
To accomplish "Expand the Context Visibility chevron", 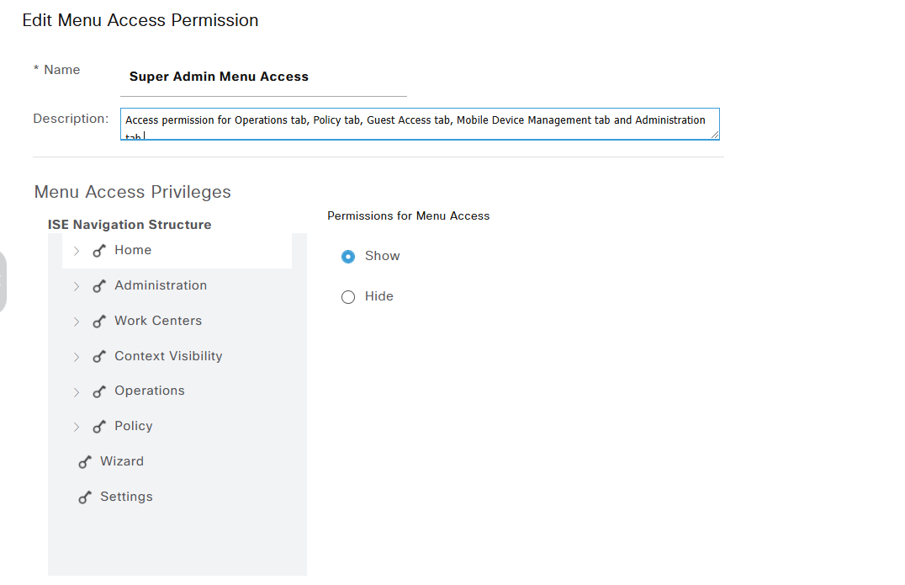I will 77,357.
